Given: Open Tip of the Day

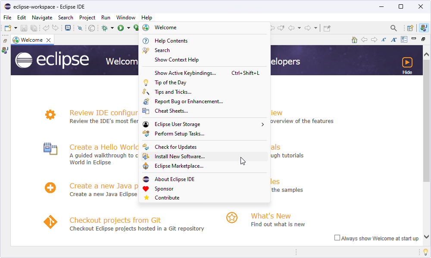Looking at the screenshot, I should pyautogui.click(x=204, y=83).
